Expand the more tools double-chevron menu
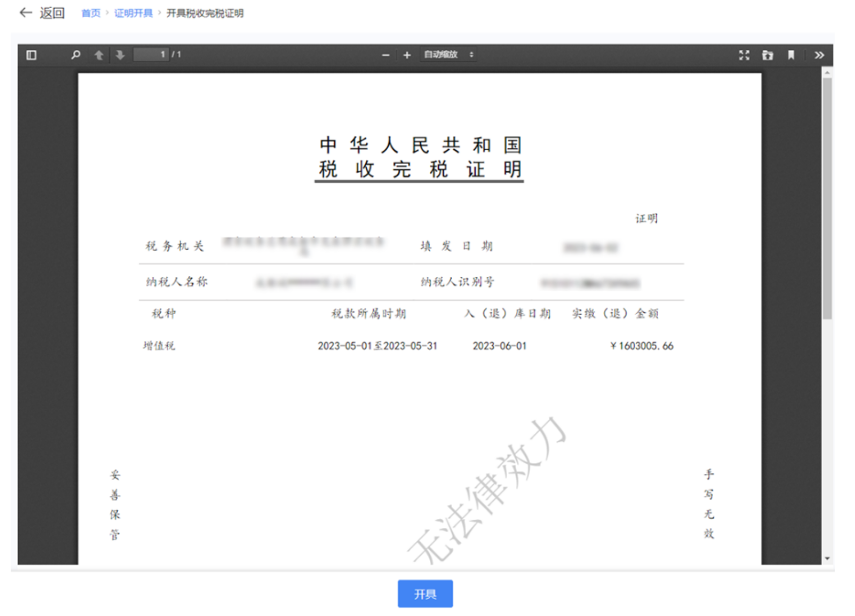Image resolution: width=855 pixels, height=616 pixels. pos(820,55)
